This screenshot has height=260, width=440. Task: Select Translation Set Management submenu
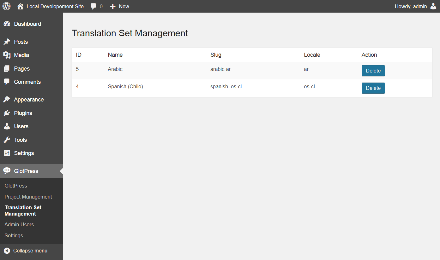click(23, 211)
